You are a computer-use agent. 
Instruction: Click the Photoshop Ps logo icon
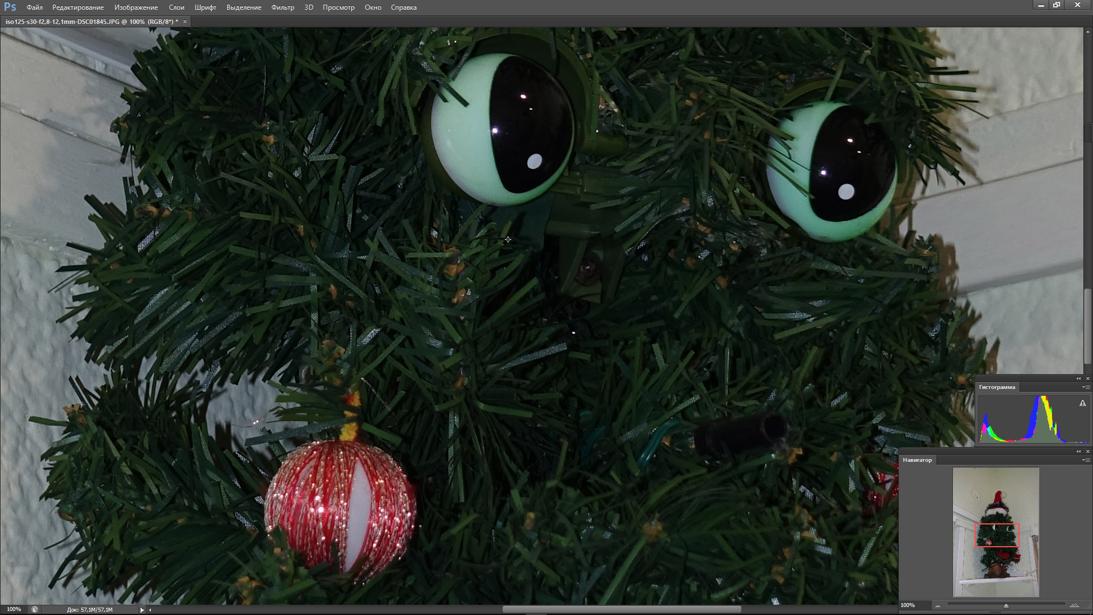10,7
